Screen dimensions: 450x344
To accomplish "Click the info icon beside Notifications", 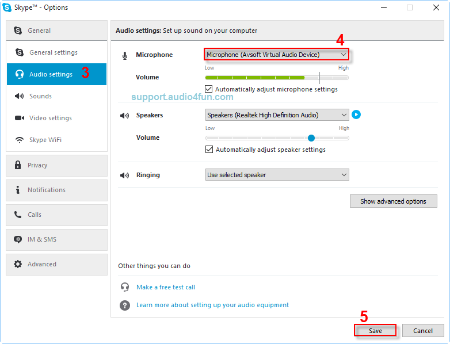I will point(18,190).
